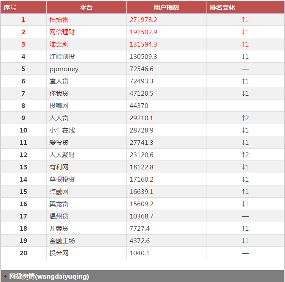The width and height of the screenshot is (285, 282).
Task: Click rank change dash for ppmoney
Action: (x=245, y=69)
